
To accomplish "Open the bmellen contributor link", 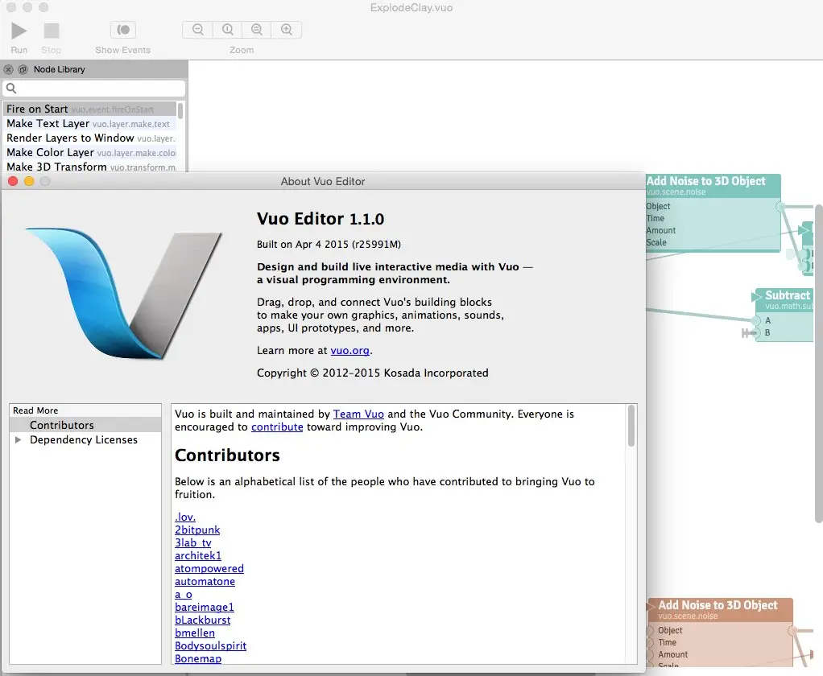I will click(x=195, y=633).
